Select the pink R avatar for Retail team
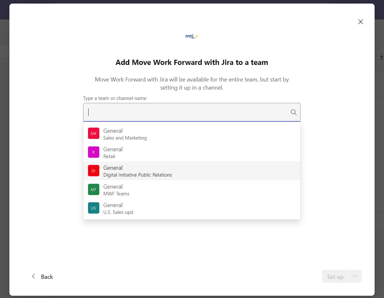The width and height of the screenshot is (384, 298). pyautogui.click(x=93, y=152)
